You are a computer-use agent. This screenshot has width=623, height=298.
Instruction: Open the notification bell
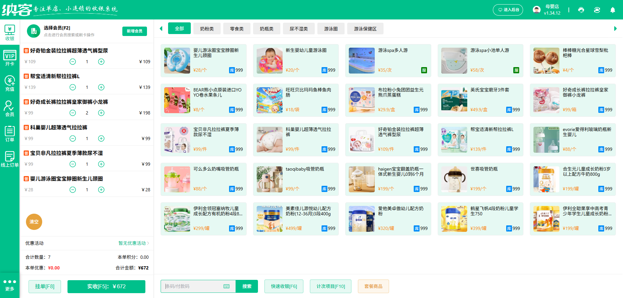click(613, 10)
